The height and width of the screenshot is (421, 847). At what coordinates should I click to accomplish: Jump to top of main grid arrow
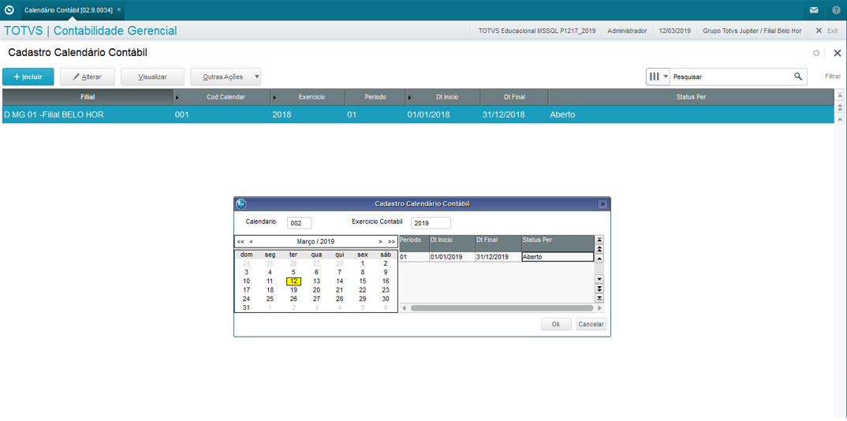pyautogui.click(x=840, y=95)
